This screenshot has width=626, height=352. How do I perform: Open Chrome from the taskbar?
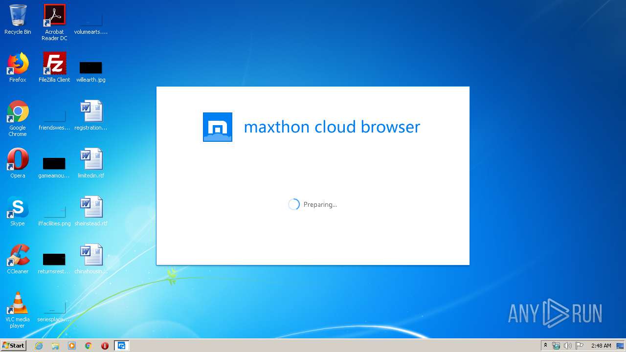click(89, 346)
